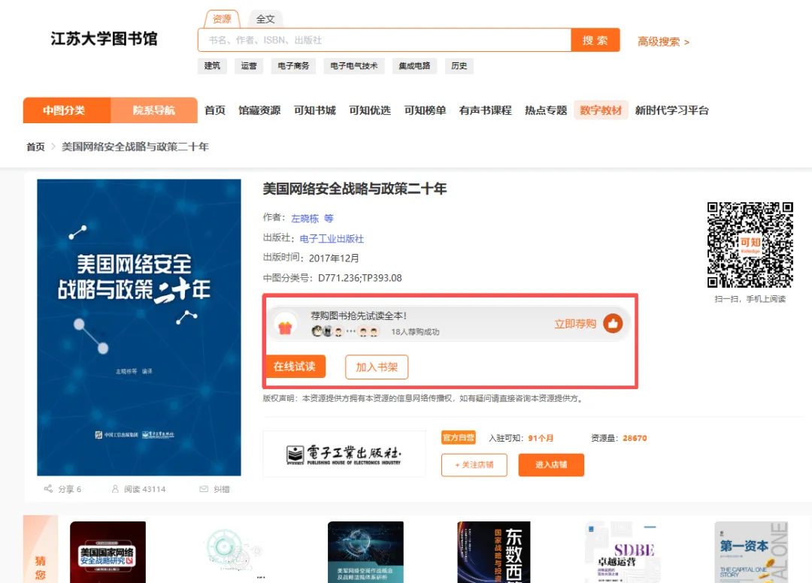Click the 进入店铺 button
Viewport: 812px width, 583px height.
click(551, 464)
